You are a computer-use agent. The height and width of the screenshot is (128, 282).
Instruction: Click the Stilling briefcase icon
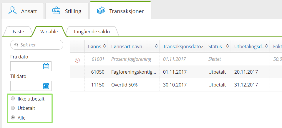(x=56, y=11)
